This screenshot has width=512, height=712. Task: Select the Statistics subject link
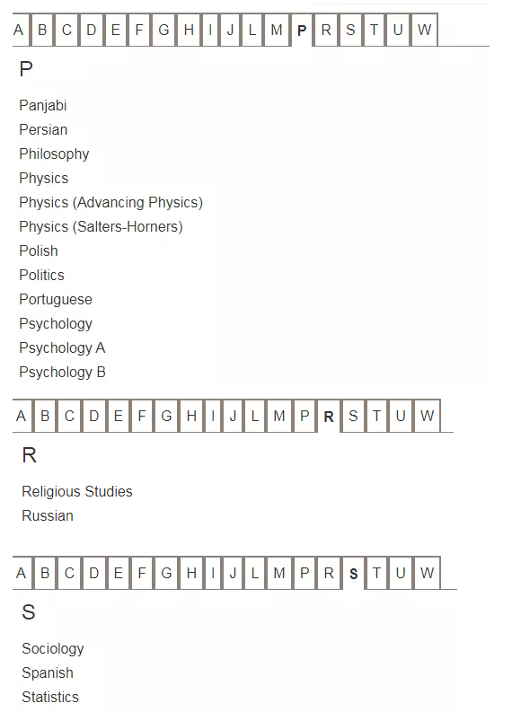point(50,697)
